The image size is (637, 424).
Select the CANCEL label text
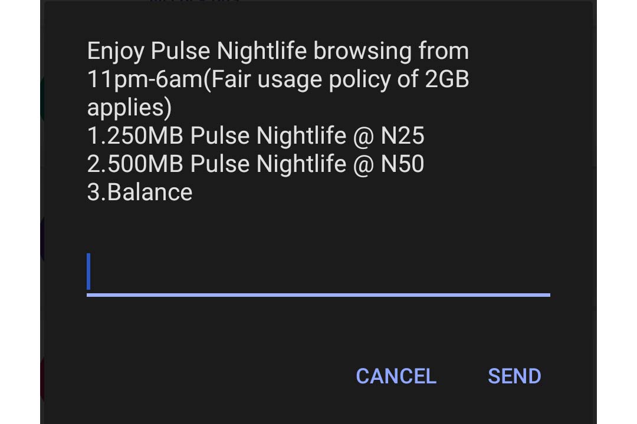pyautogui.click(x=395, y=376)
